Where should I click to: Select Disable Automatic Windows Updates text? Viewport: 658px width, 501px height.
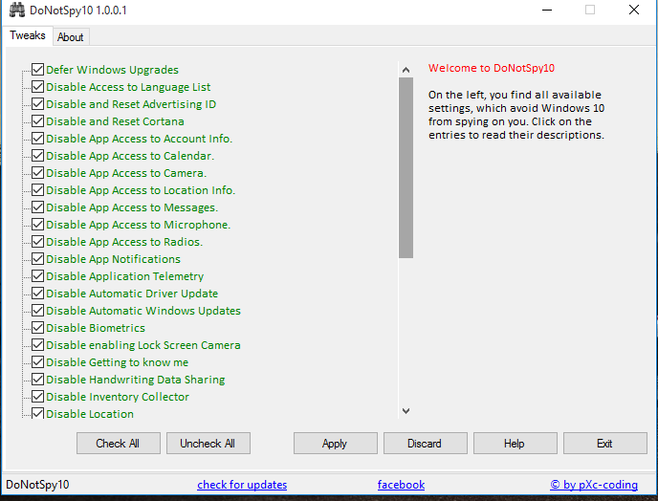(x=143, y=311)
